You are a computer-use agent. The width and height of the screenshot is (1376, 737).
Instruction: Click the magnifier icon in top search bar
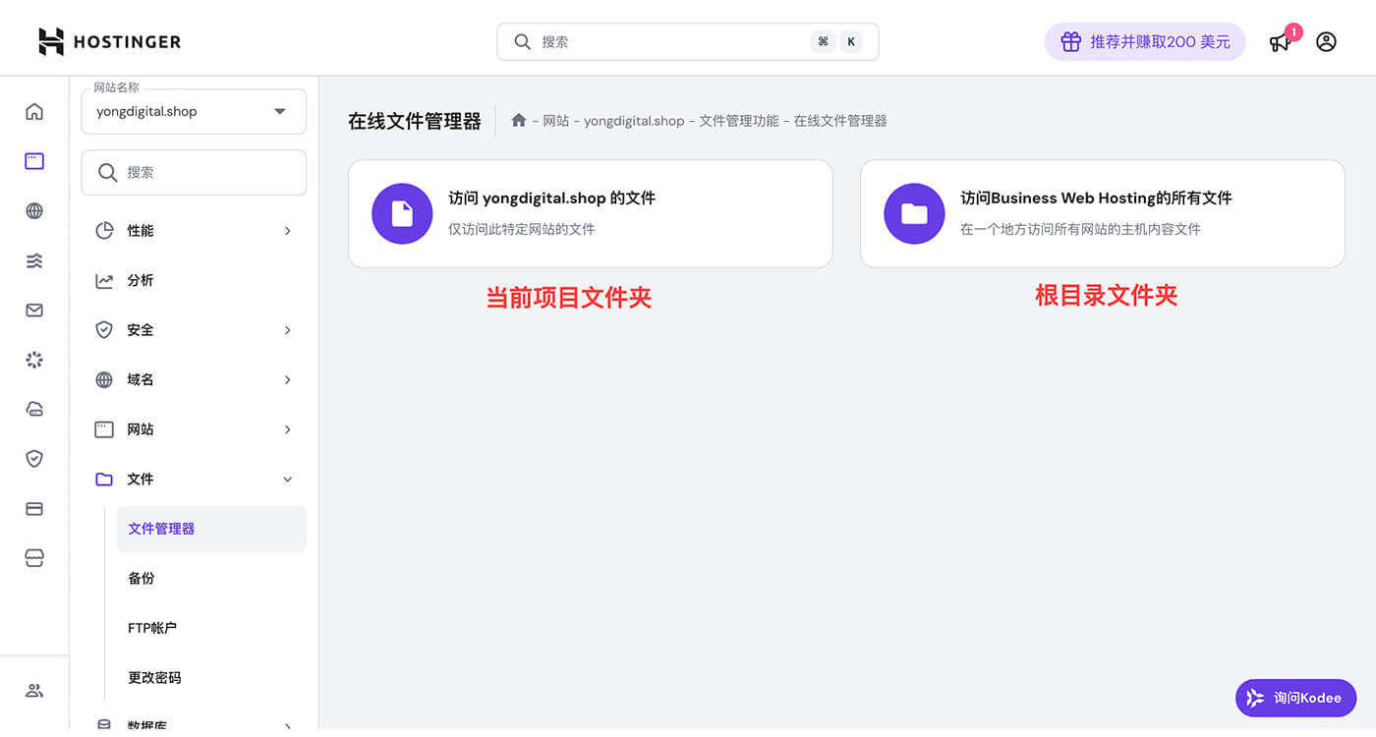pyautogui.click(x=523, y=42)
